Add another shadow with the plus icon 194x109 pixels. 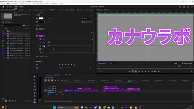92,32
